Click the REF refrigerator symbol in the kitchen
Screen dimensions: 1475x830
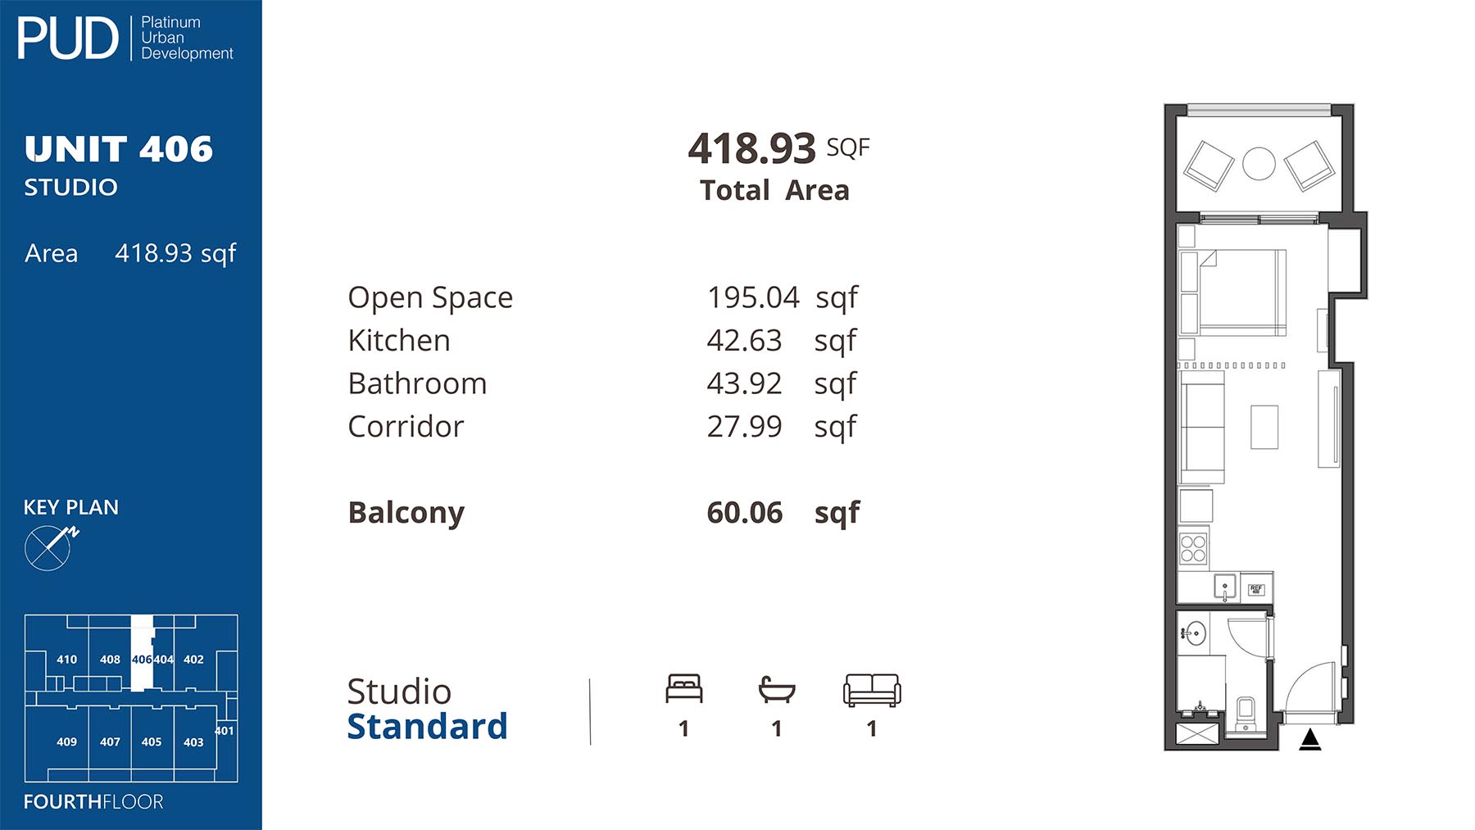pos(1256,589)
